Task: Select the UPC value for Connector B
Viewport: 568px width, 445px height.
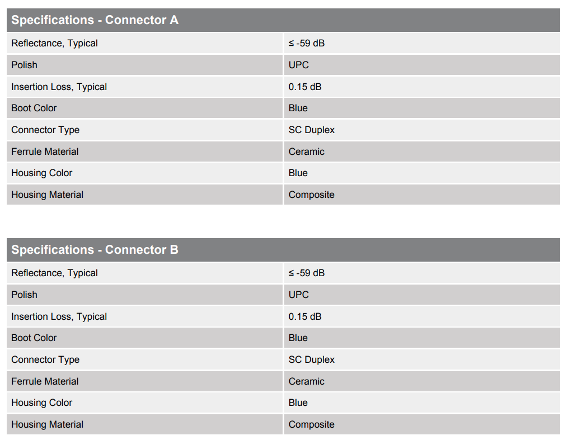Action: pyautogui.click(x=298, y=295)
